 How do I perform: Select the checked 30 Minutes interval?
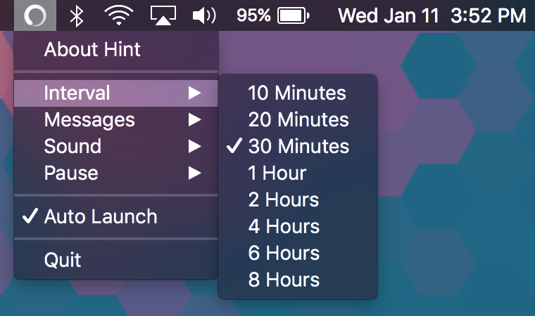[298, 146]
